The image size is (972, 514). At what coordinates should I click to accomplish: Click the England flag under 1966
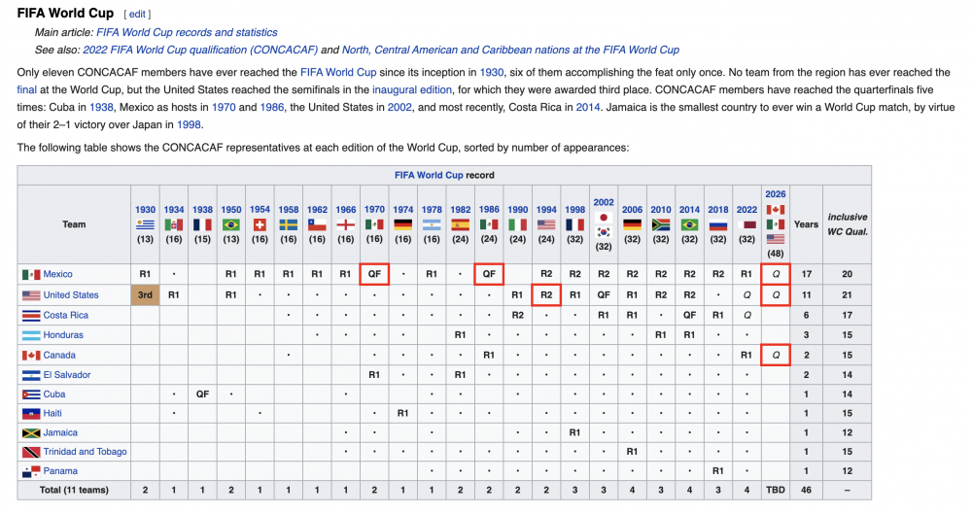(345, 224)
